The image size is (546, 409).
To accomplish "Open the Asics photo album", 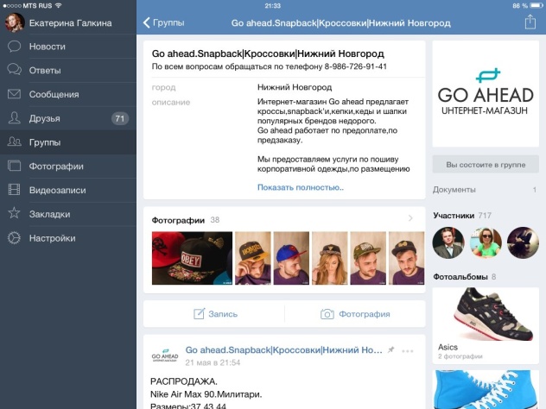I will [x=486, y=325].
